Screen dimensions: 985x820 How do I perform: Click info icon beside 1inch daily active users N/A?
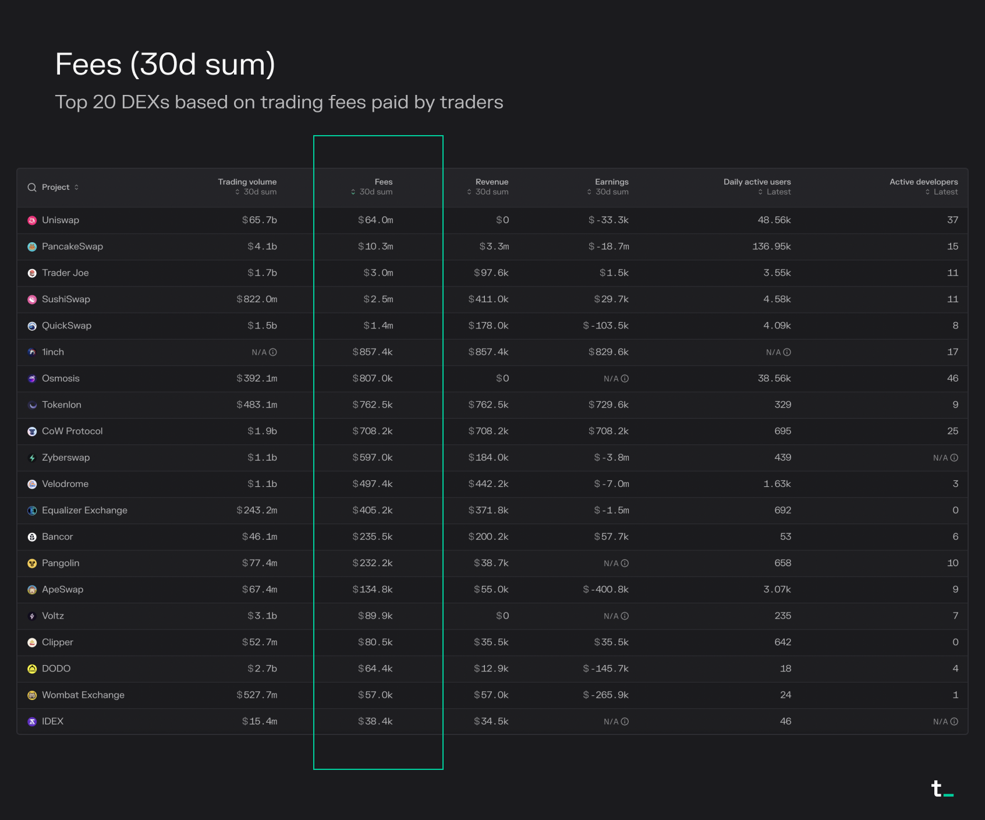(787, 352)
